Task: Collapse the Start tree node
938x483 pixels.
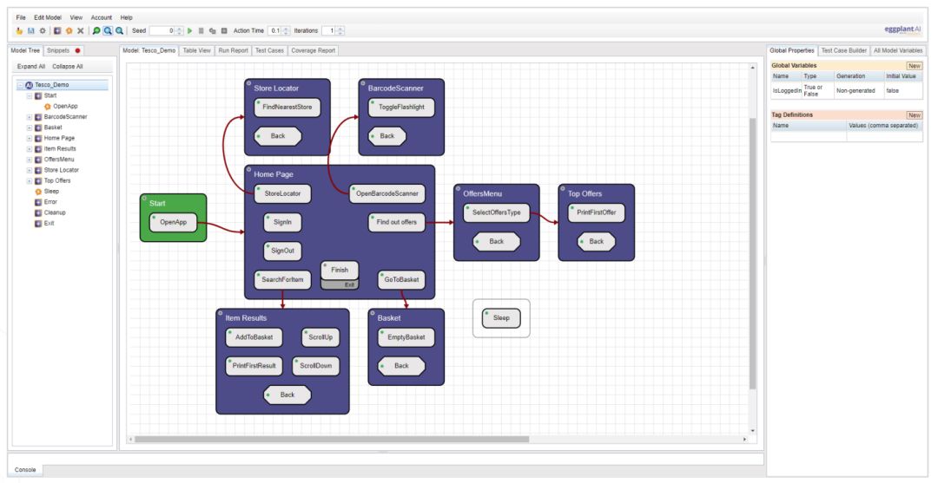Action: (x=30, y=95)
